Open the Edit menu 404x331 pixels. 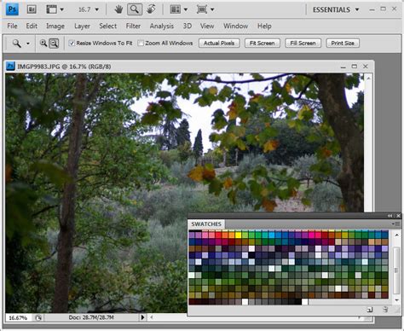(x=32, y=26)
